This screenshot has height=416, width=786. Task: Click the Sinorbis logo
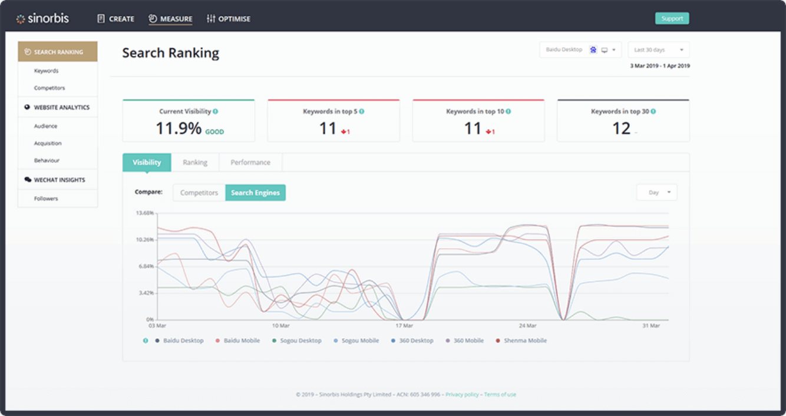[x=42, y=19]
